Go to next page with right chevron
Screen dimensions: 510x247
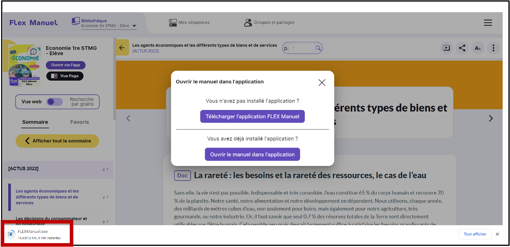click(x=490, y=118)
